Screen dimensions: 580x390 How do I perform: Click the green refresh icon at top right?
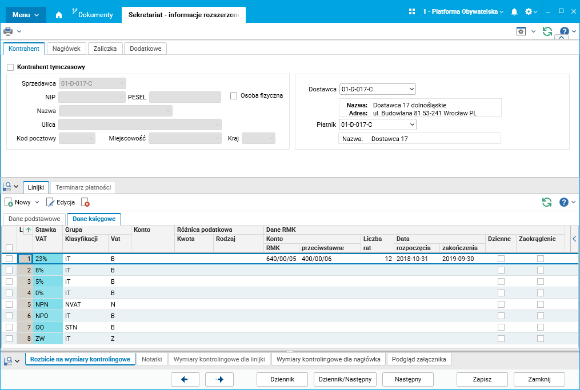click(x=547, y=31)
